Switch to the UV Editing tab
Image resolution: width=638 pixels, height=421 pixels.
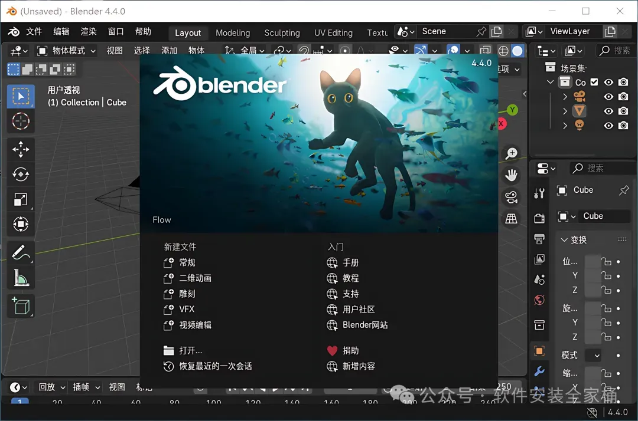333,33
